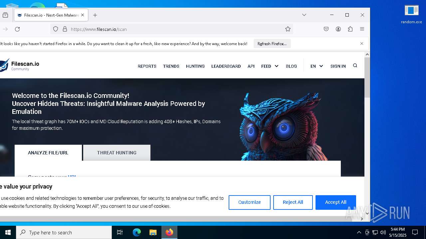Screen dimensions: 426x239
Task: Switch to the THREAT HUNTING tab
Action: coord(117,153)
